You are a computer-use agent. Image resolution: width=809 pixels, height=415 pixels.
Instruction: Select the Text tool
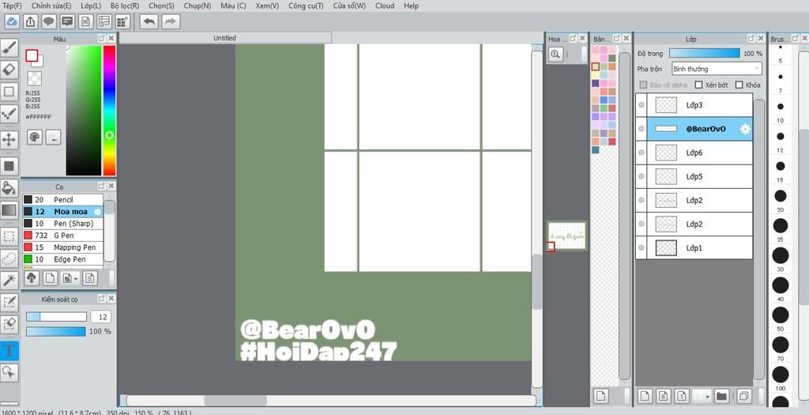tap(9, 350)
